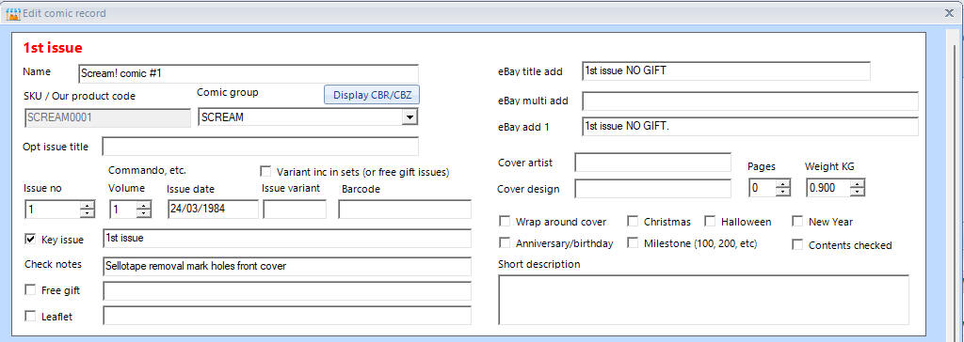This screenshot has width=964, height=342.
Task: Click the Edit comic record window icon
Action: pyautogui.click(x=13, y=13)
